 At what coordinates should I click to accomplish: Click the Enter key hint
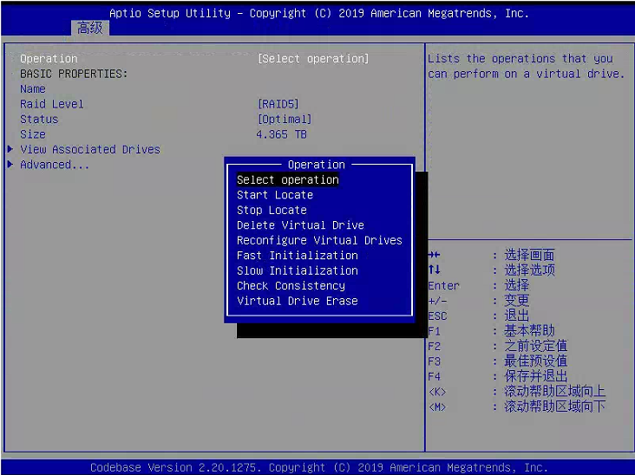443,286
